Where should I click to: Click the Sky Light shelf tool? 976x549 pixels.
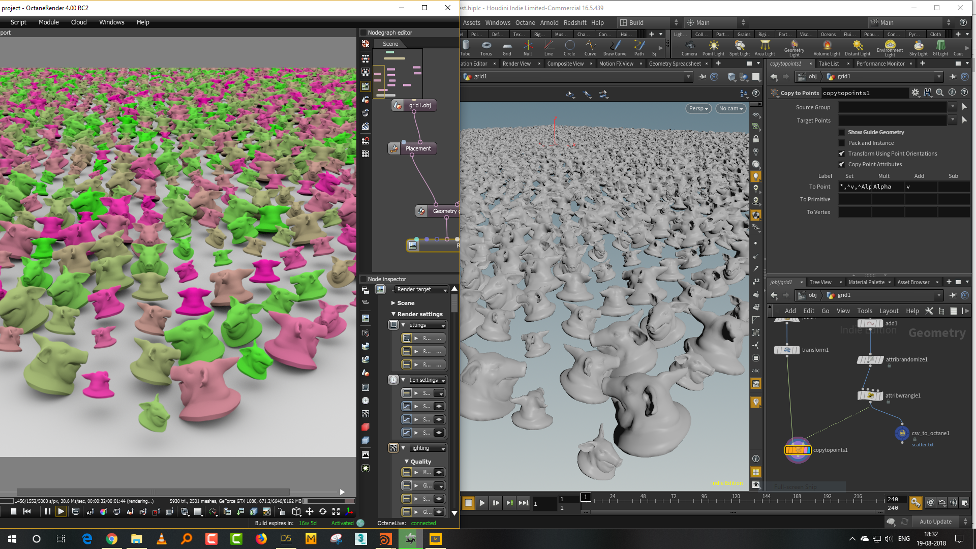pos(918,48)
